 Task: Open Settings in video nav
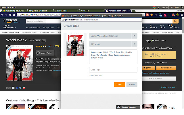pos(156,32)
